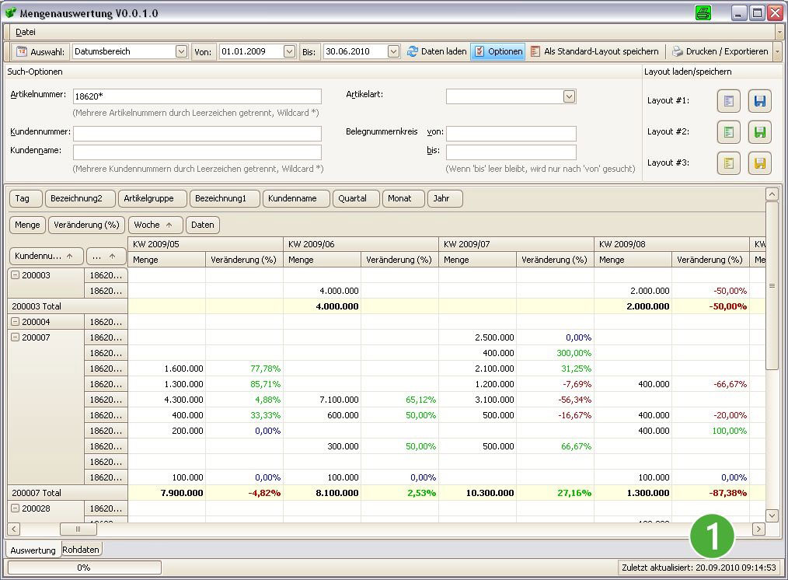Click the Kundenname field button in the pivot header

[296, 198]
